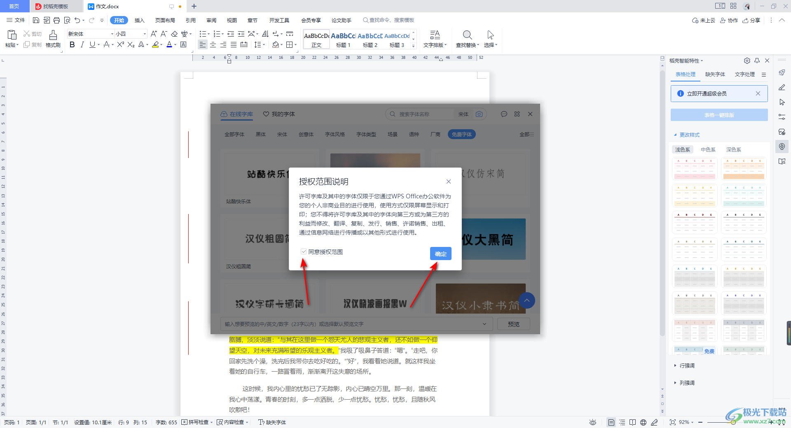Expand the Row emphasis section
The width and height of the screenshot is (791, 428).
click(685, 365)
